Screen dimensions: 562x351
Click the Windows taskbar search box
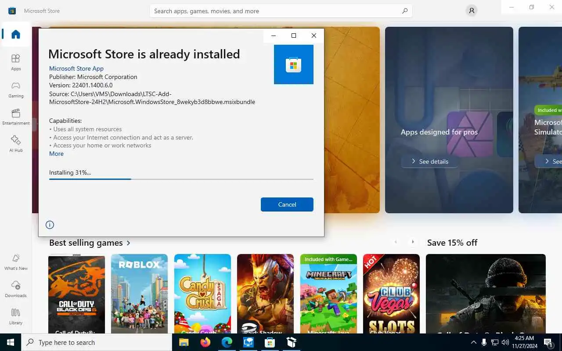point(97,342)
